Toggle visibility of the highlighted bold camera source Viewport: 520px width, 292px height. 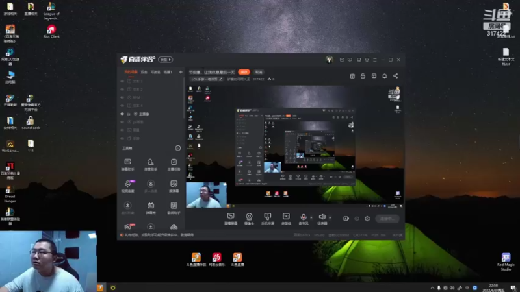coord(122,114)
